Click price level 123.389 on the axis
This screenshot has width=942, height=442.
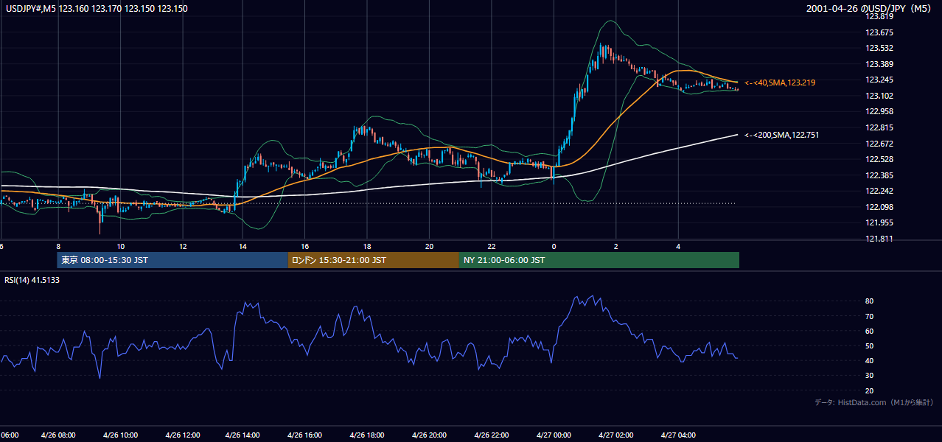tap(879, 64)
